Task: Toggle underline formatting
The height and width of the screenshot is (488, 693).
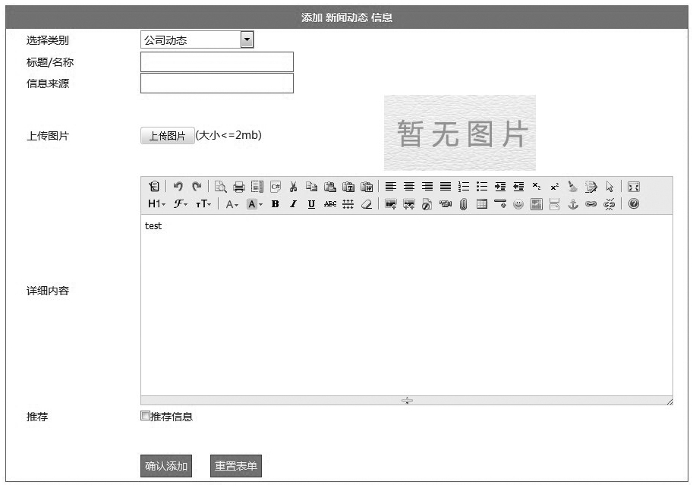Action: pyautogui.click(x=312, y=203)
